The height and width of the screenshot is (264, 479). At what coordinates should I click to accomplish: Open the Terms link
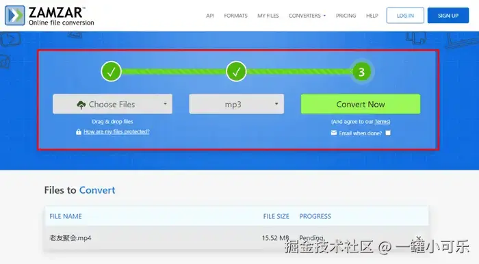382,122
